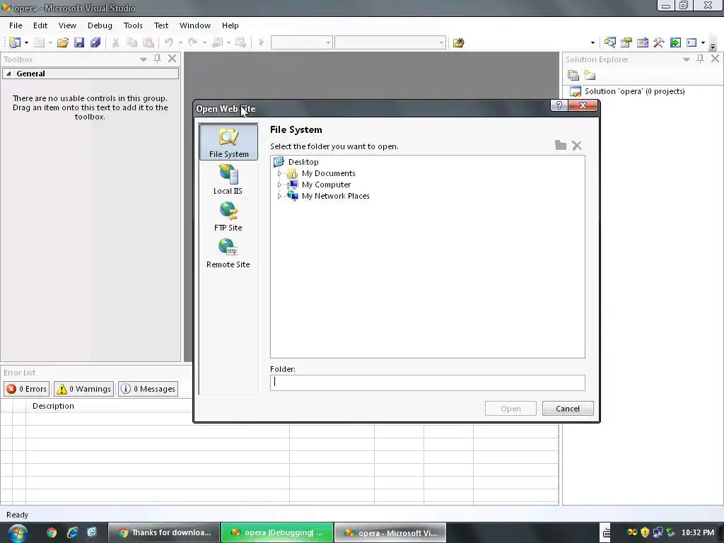Select Local IIS source
This screenshot has width=724, height=543.
point(228,180)
